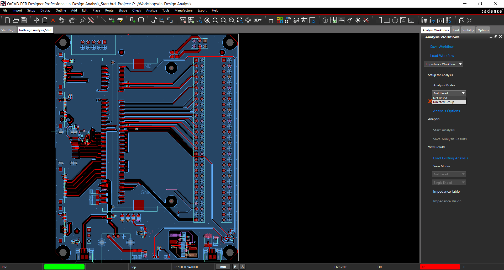Click the Save Workflow link
The height and width of the screenshot is (270, 504).
point(442,47)
